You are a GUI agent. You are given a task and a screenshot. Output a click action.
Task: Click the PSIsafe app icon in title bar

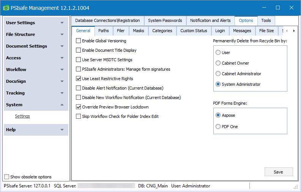(6, 8)
